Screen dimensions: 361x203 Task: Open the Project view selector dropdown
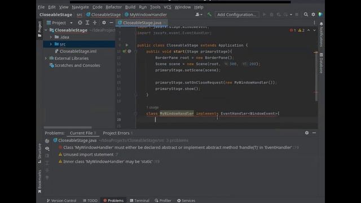[x=60, y=23]
